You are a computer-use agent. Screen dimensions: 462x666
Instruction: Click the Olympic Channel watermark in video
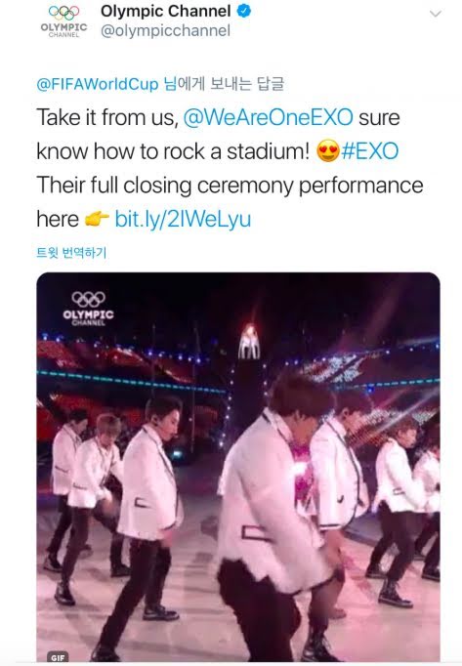tap(89, 309)
